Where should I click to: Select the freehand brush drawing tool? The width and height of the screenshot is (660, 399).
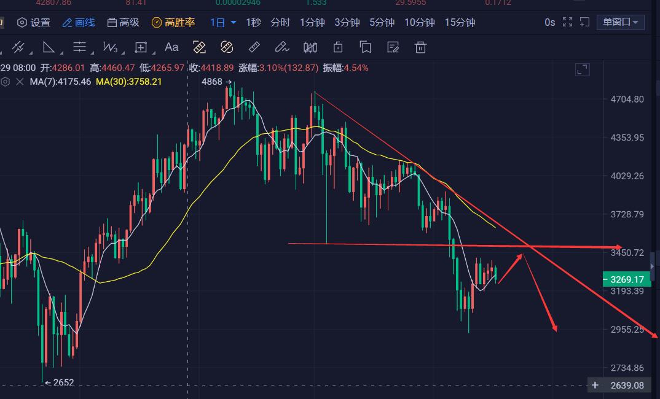(281, 47)
